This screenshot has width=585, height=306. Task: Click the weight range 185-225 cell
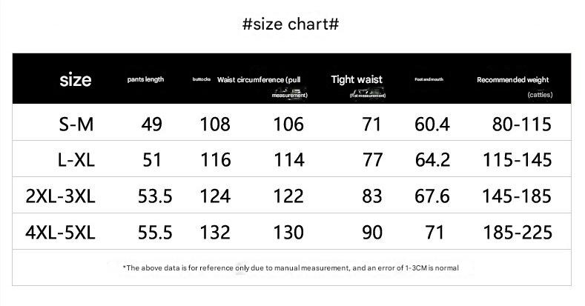[518, 232]
